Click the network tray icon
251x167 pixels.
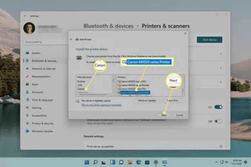click(x=222, y=162)
